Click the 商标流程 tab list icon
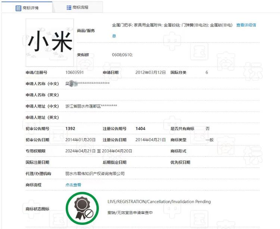280x229 pixels. click(69, 7)
